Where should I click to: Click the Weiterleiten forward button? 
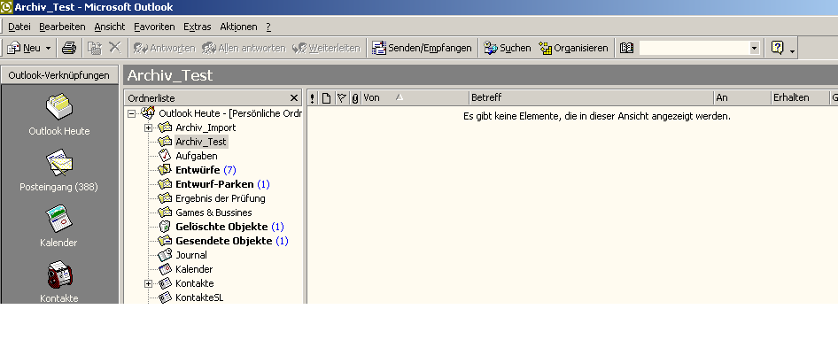tap(327, 48)
